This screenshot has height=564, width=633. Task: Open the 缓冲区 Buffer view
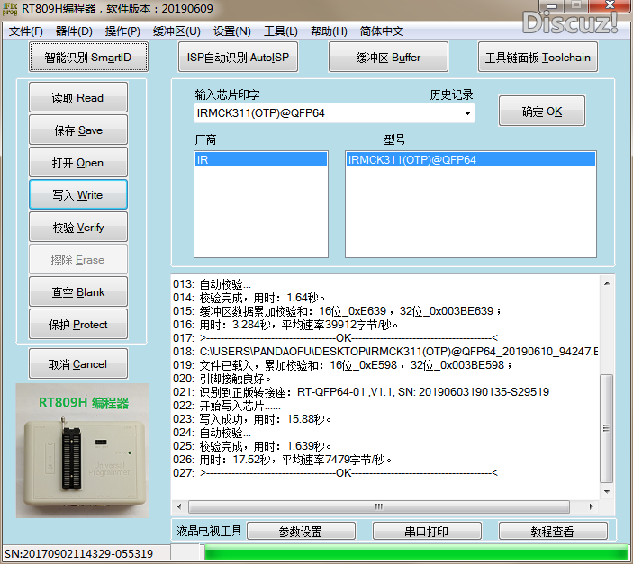pyautogui.click(x=388, y=58)
